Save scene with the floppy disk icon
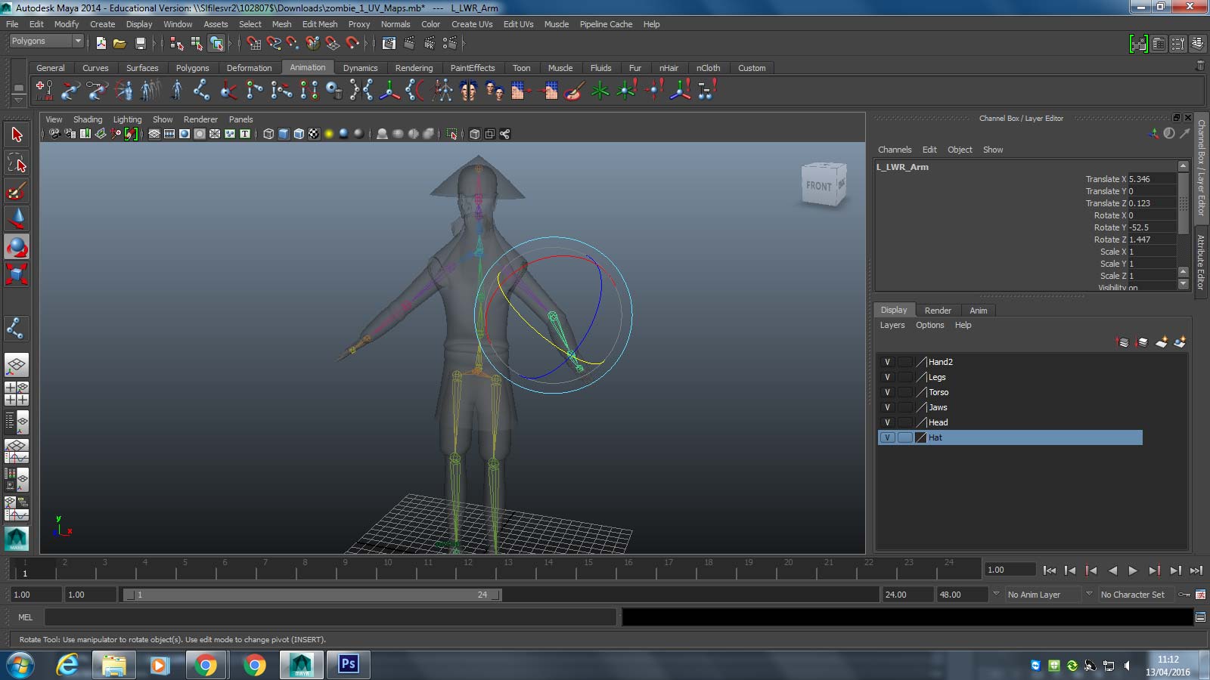1210x680 pixels. coord(139,43)
